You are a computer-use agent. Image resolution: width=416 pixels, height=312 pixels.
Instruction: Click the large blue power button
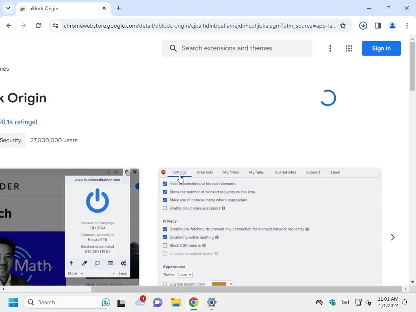click(97, 201)
